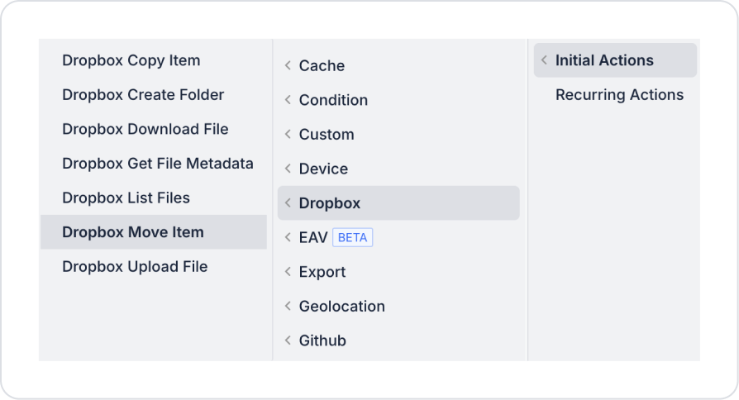Viewport: 739px width, 400px height.
Task: Click the highlighted Dropbox category
Action: [x=398, y=203]
